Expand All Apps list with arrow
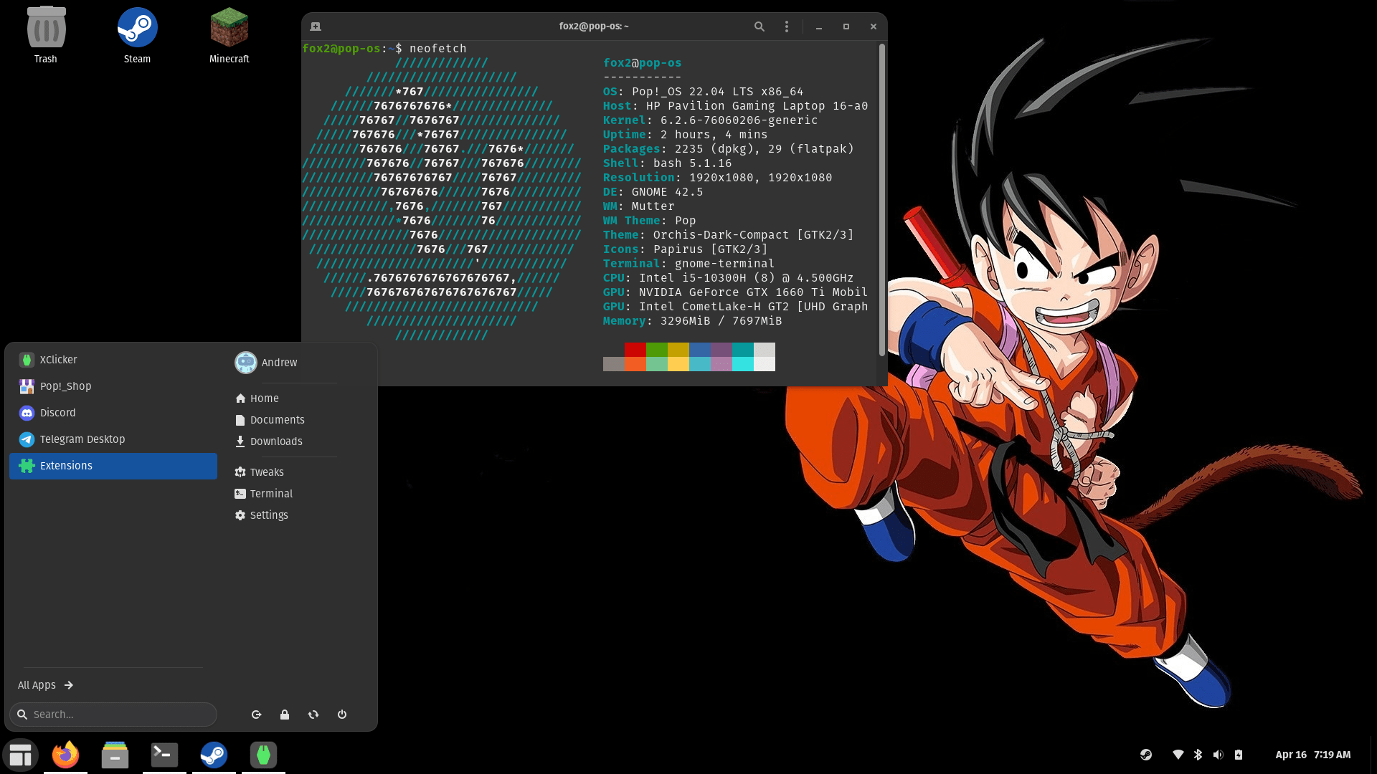Viewport: 1377px width, 774px height. tap(69, 685)
